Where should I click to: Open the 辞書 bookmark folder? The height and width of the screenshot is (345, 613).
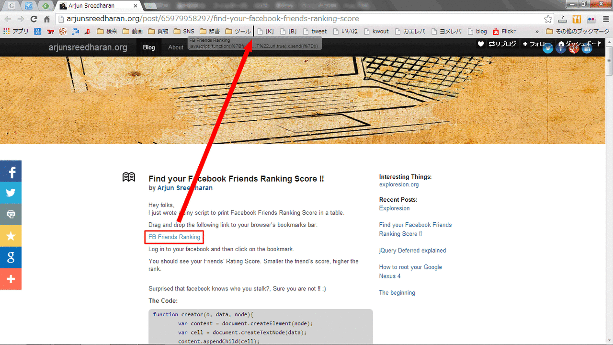[210, 31]
